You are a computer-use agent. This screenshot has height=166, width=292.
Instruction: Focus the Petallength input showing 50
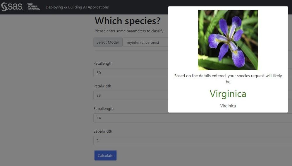(x=130, y=73)
